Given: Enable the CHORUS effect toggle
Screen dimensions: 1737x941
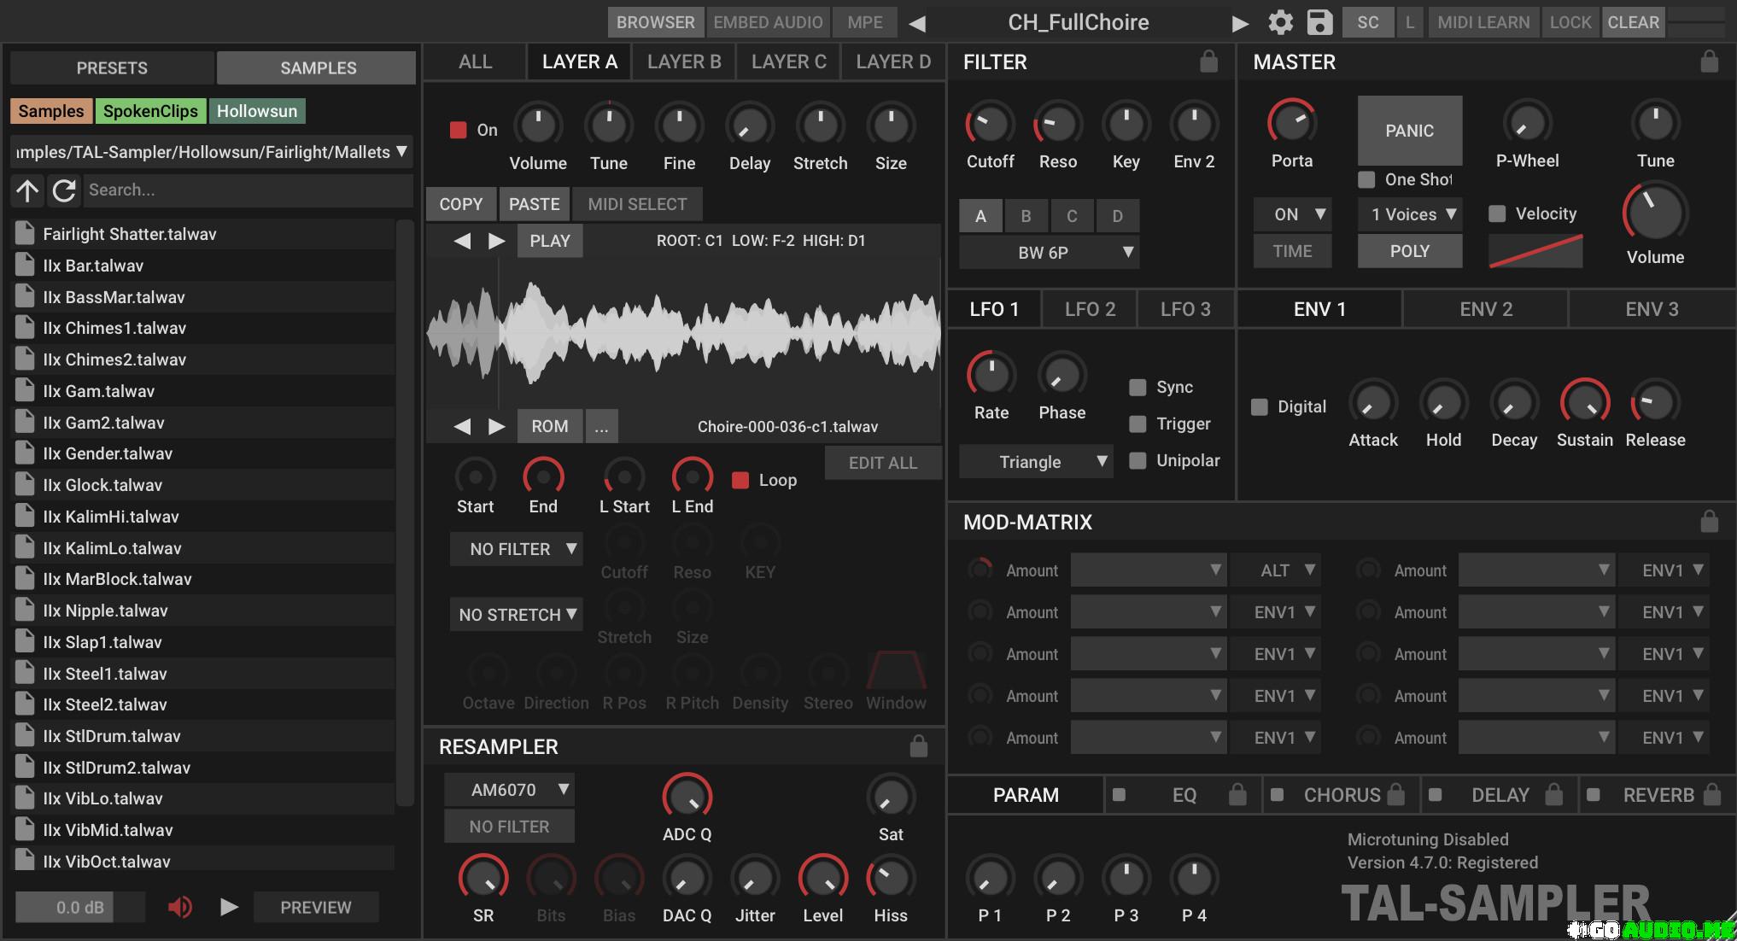Looking at the screenshot, I should coord(1277,795).
